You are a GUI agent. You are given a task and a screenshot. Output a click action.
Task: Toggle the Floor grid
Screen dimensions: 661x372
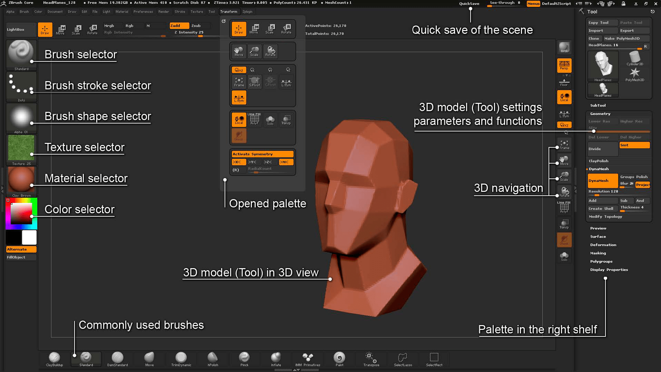[564, 82]
